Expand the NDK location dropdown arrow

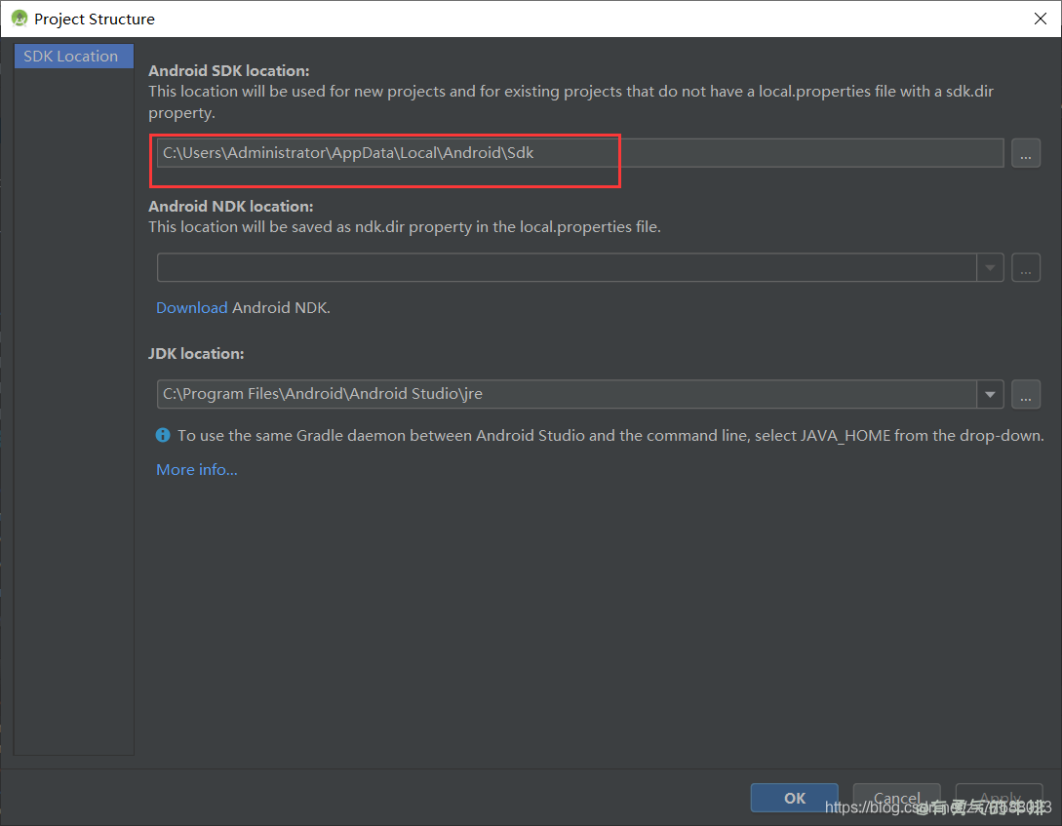pyautogui.click(x=991, y=267)
